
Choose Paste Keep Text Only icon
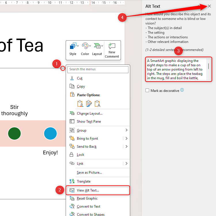click(97, 104)
